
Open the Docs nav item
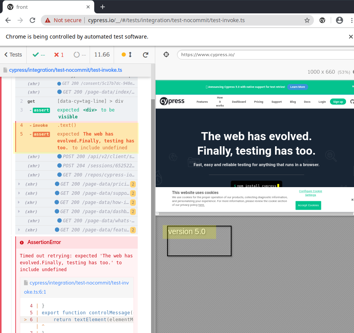(x=307, y=102)
